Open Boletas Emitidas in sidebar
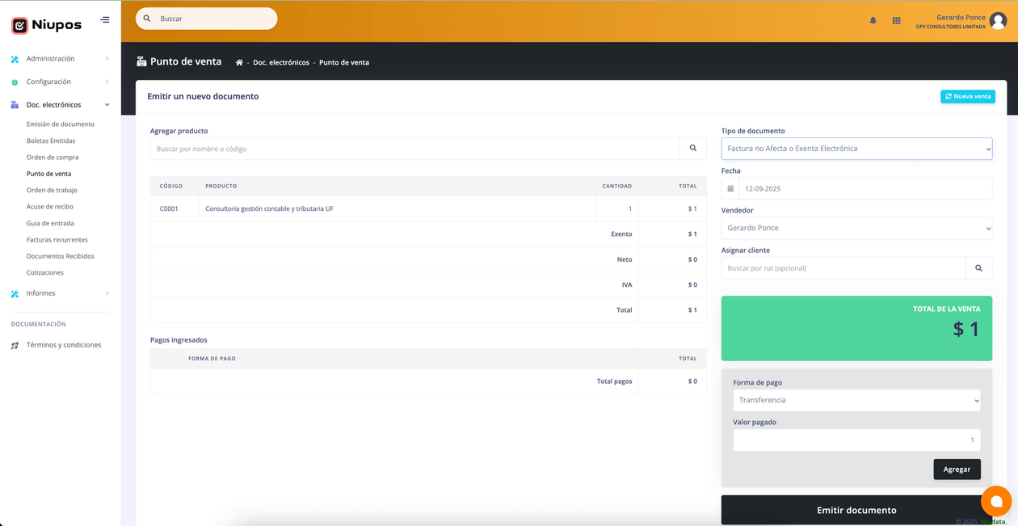 pyautogui.click(x=51, y=141)
